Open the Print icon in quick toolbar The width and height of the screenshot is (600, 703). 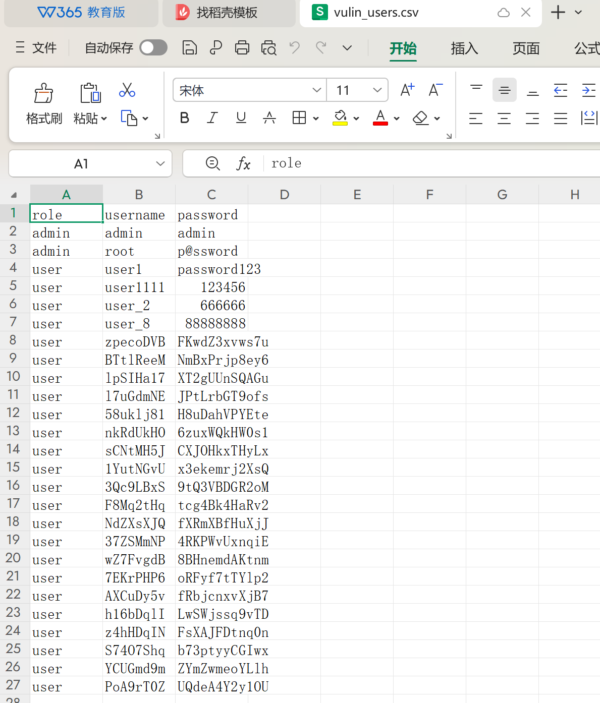(242, 47)
